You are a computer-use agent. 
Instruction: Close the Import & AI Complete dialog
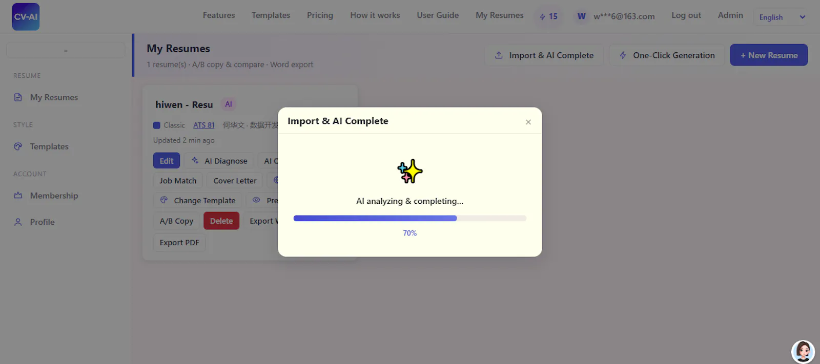click(528, 122)
